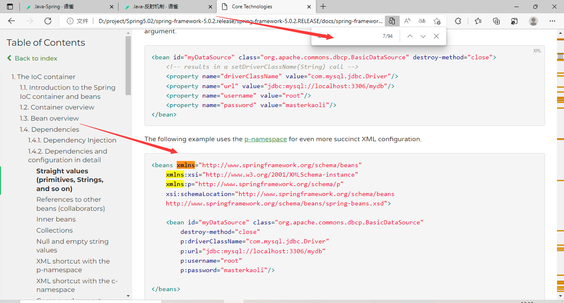The width and height of the screenshot is (564, 303).
Task: Click the table of contents scrollbar thumb
Action: pos(128,65)
